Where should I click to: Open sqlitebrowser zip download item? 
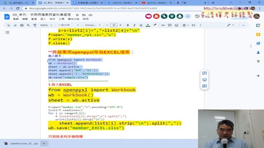pos(21,143)
